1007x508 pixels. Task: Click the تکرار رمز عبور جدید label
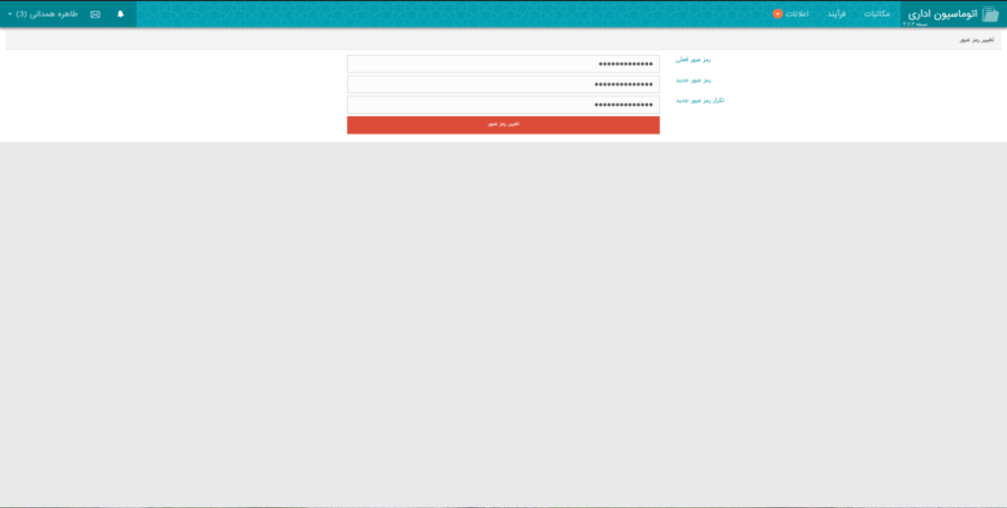[x=700, y=100]
